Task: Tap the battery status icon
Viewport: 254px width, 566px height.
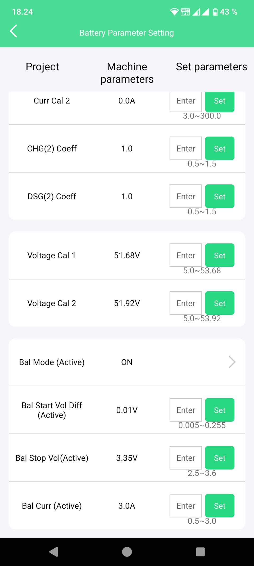Action: [x=215, y=12]
